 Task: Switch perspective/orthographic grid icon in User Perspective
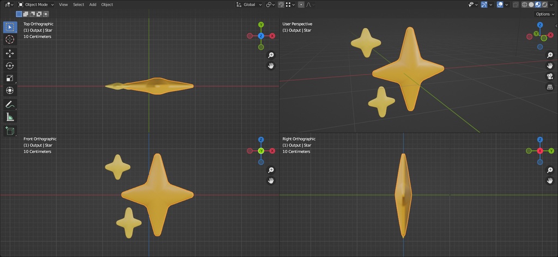550,87
